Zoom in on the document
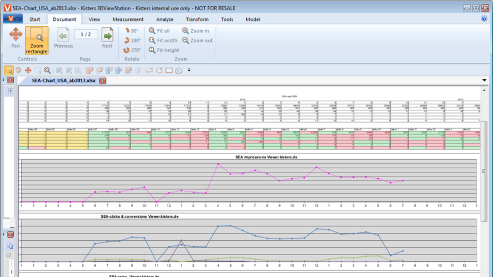Screen dimensions: 493x277 point(196,31)
